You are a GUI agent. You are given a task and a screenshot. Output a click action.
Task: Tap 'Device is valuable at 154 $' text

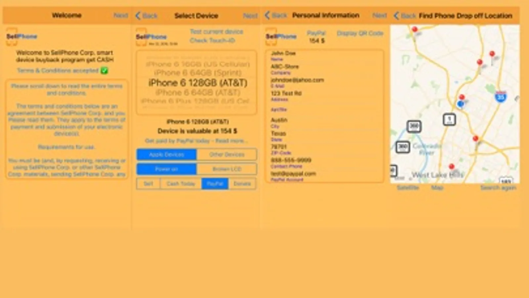pos(198,131)
